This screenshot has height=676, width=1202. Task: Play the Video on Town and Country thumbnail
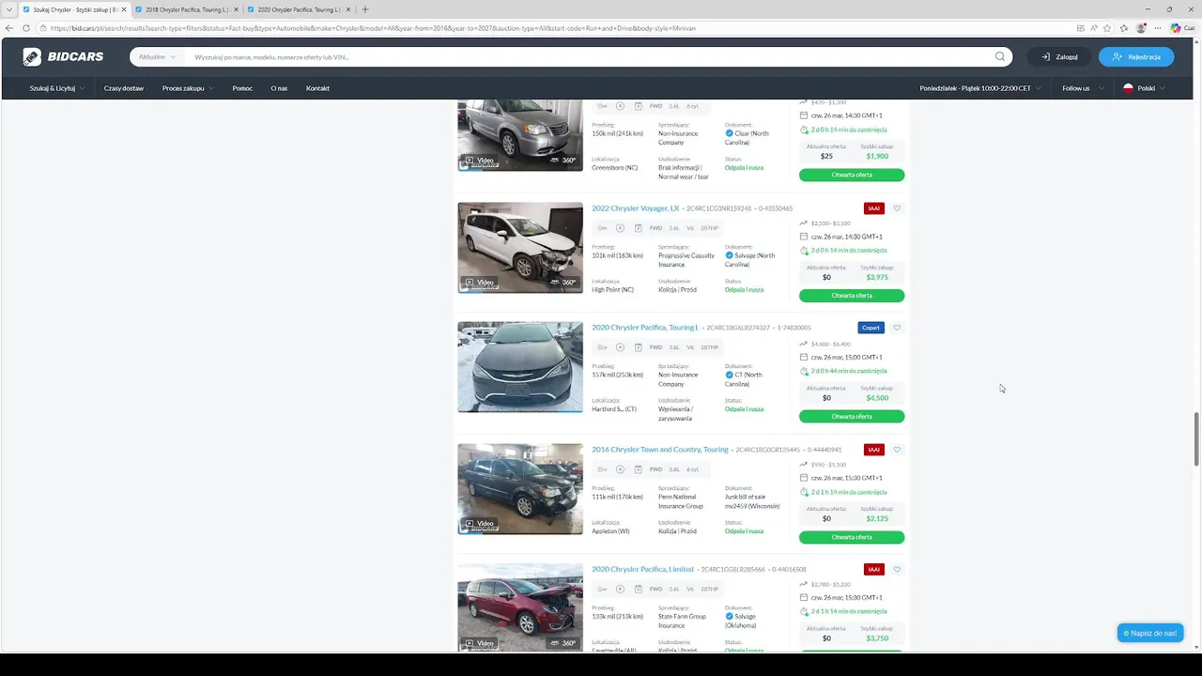pos(479,523)
